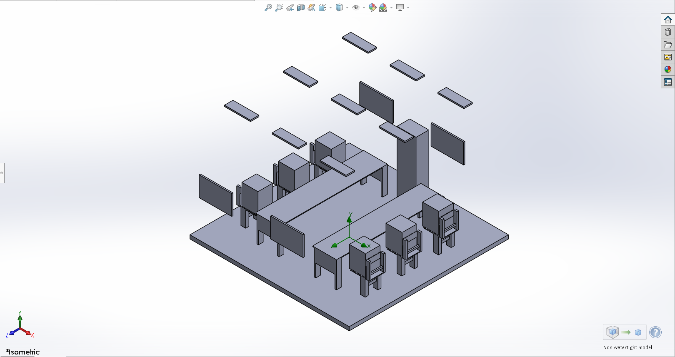Open SOLIDWORKS Resources home tab
Image resolution: width=675 pixels, height=357 pixels.
coord(668,20)
